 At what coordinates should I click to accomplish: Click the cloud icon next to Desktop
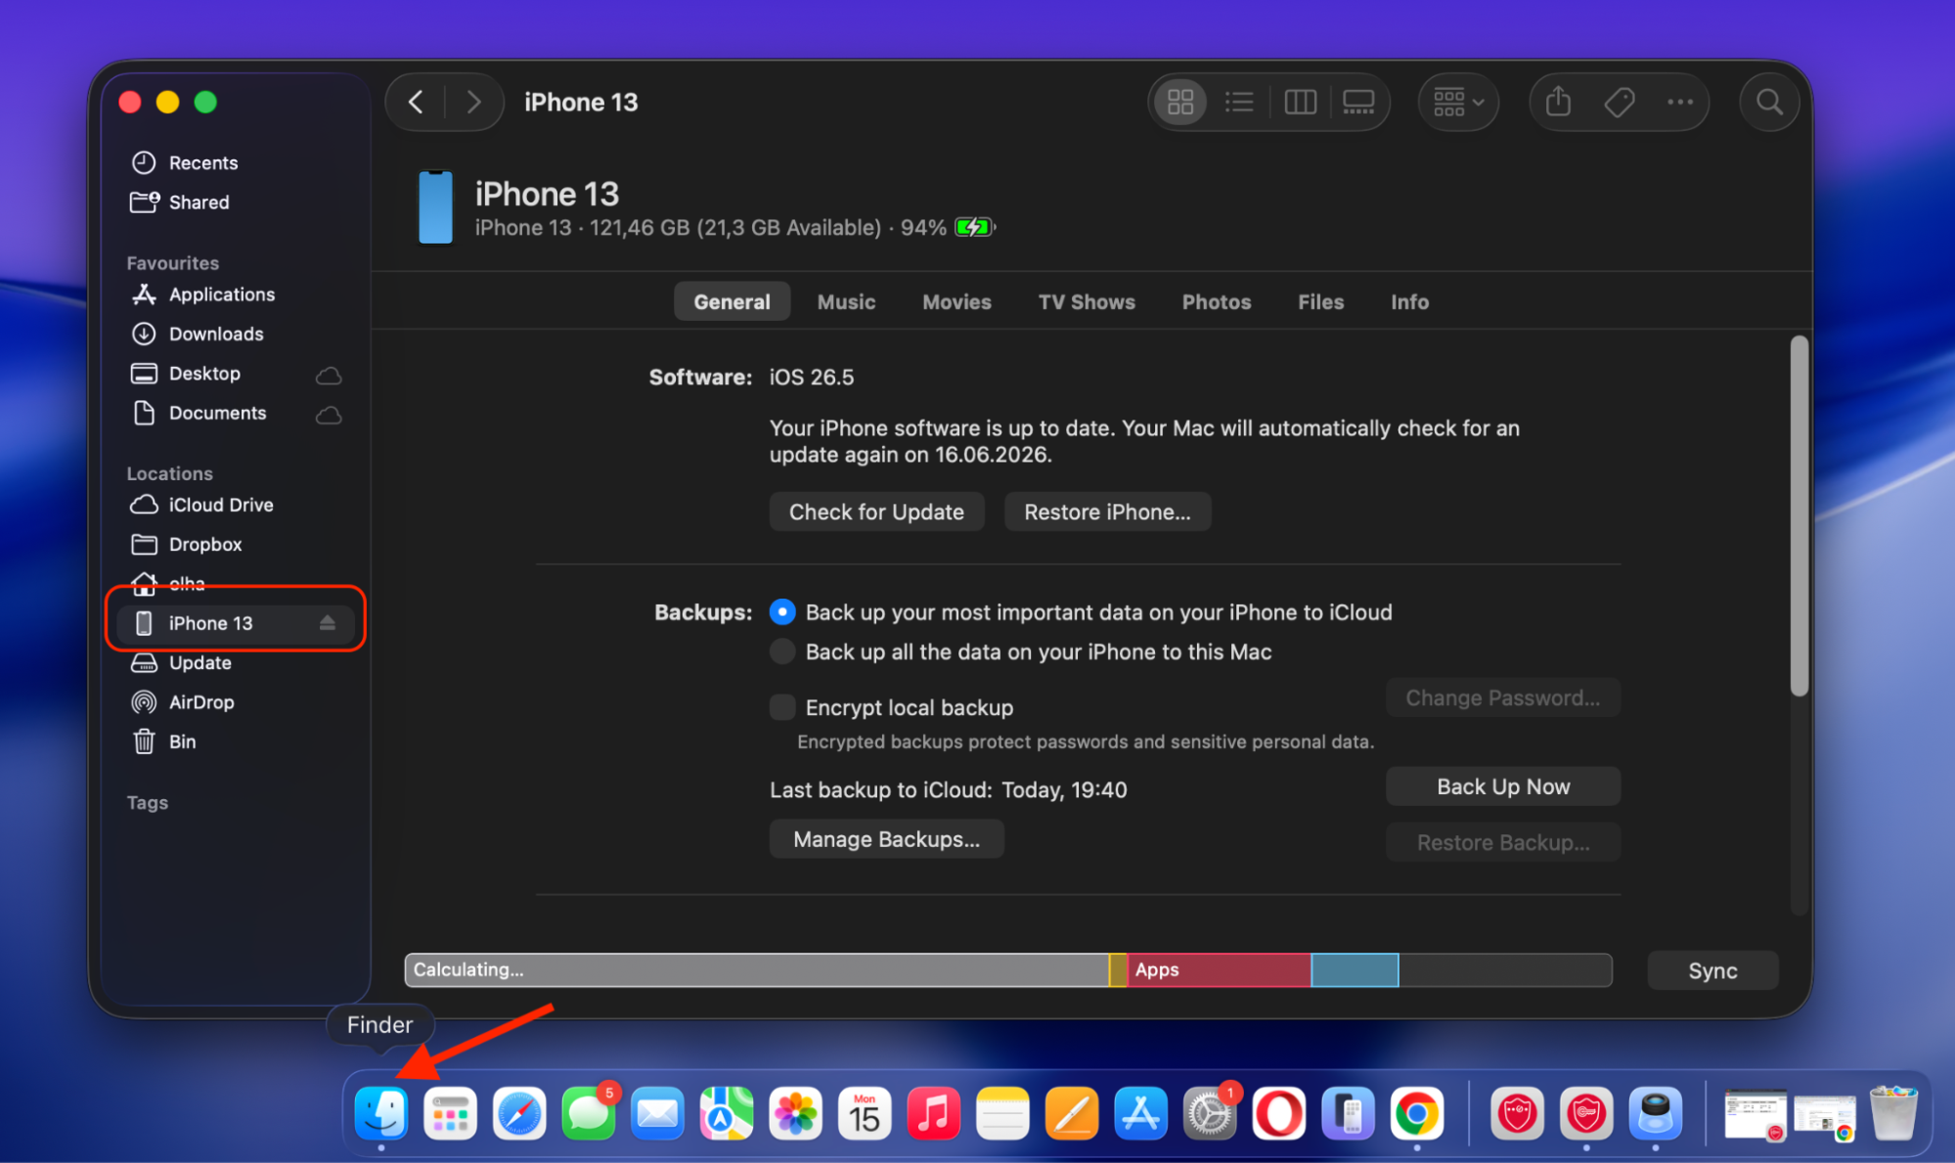pyautogui.click(x=329, y=375)
